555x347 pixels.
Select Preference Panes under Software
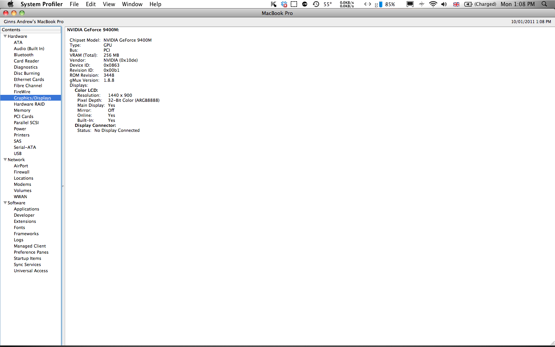coord(31,252)
